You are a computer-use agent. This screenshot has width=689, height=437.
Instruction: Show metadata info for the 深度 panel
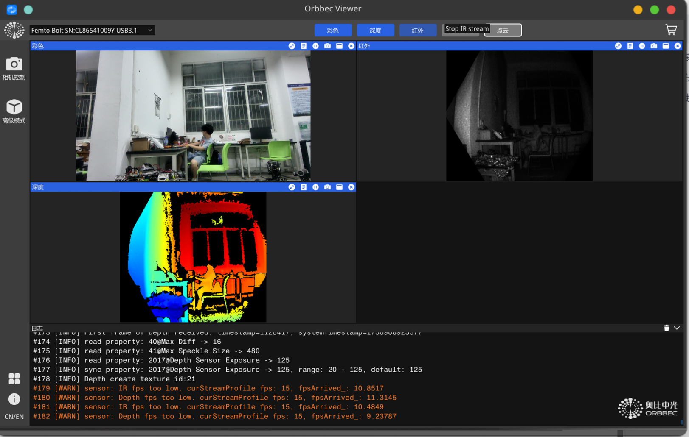tap(304, 187)
